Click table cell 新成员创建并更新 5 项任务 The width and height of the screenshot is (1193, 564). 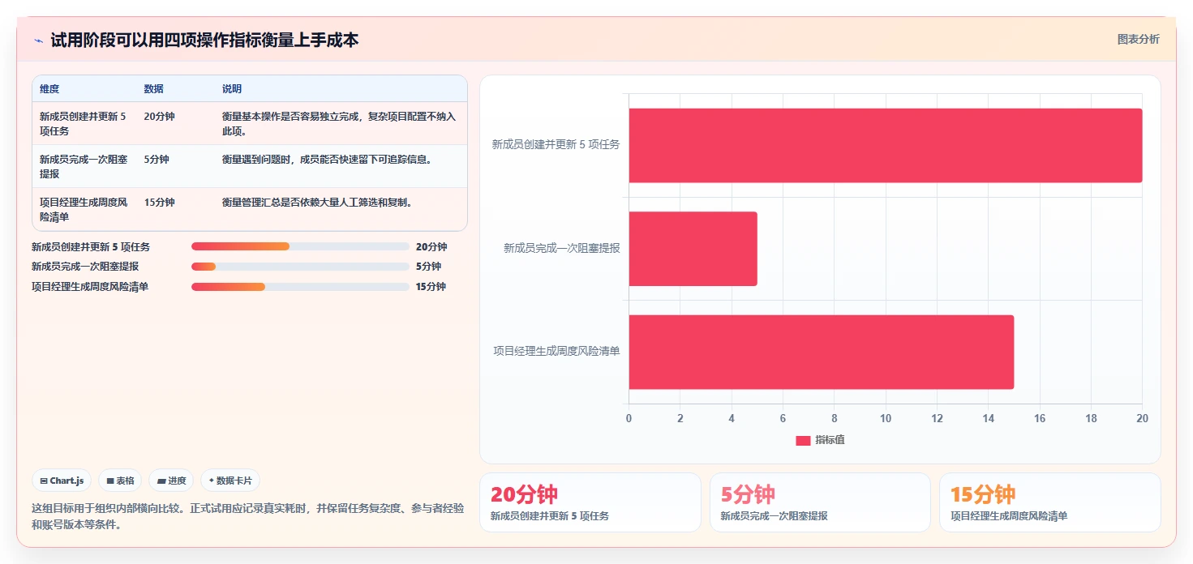pyautogui.click(x=84, y=123)
